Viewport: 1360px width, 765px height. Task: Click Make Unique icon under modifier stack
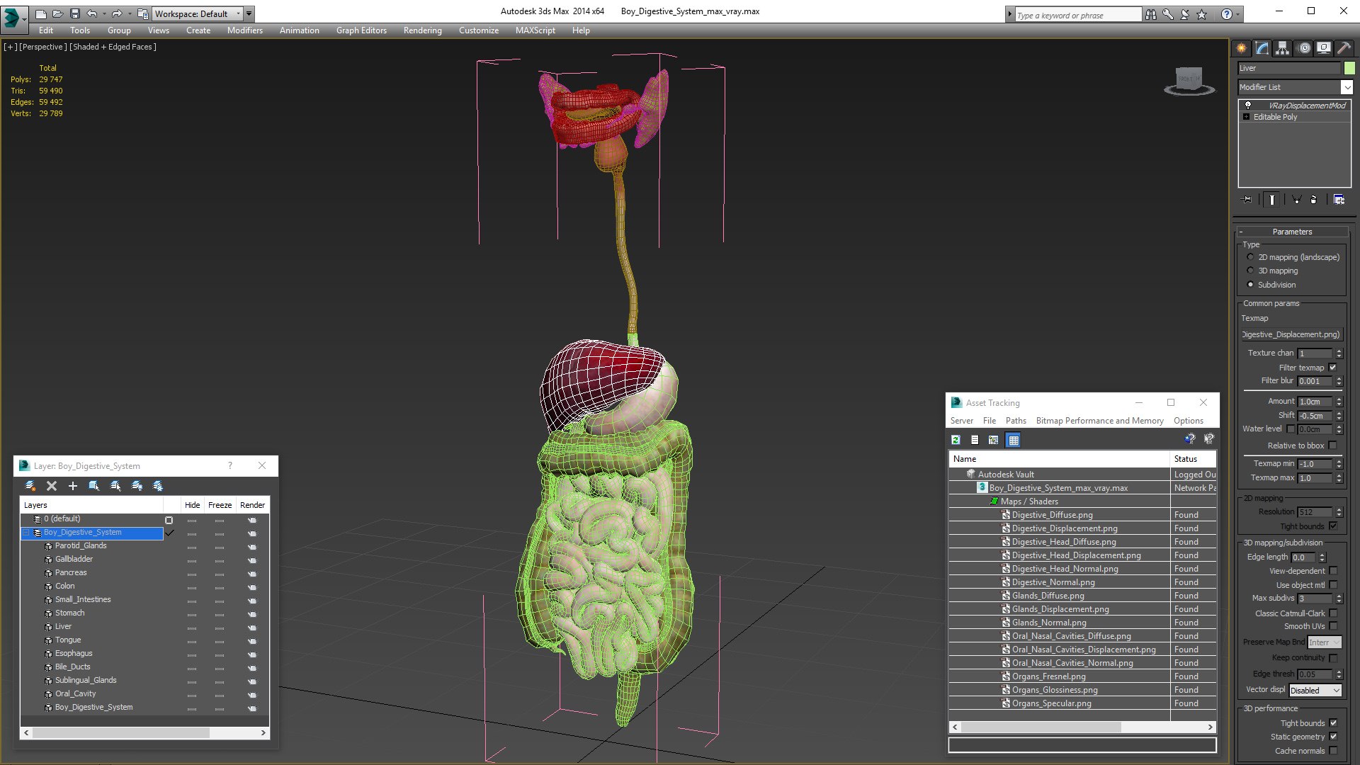pos(1296,200)
